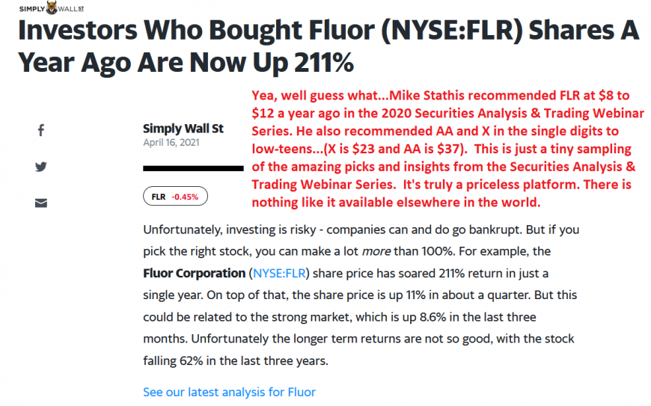Share the article on Twitter
Image resolution: width=651 pixels, height=406 pixels.
pos(41,167)
